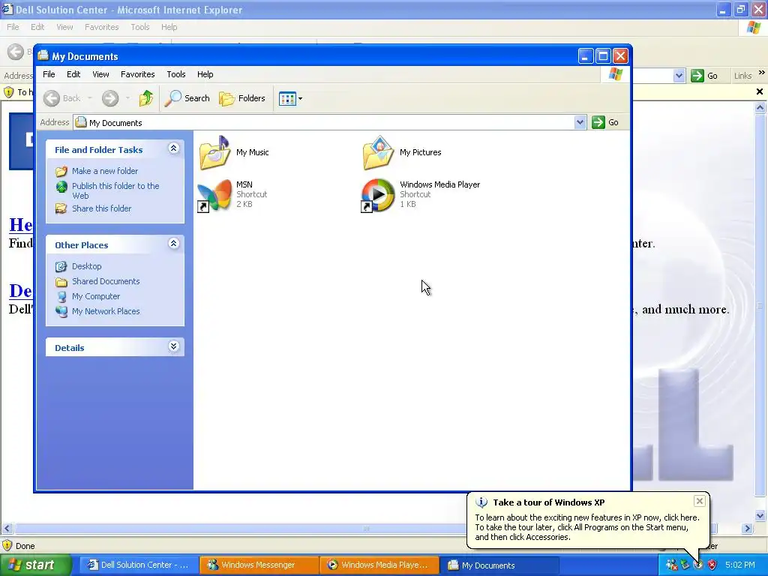Open the Favorites menu in My Documents
Image resolution: width=768 pixels, height=576 pixels.
pos(138,74)
